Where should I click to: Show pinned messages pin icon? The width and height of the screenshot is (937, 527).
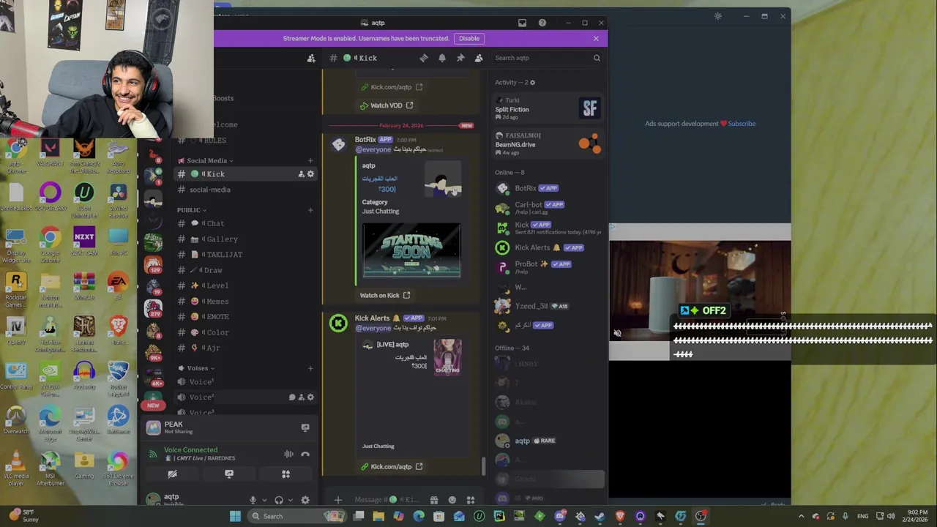[x=460, y=58]
